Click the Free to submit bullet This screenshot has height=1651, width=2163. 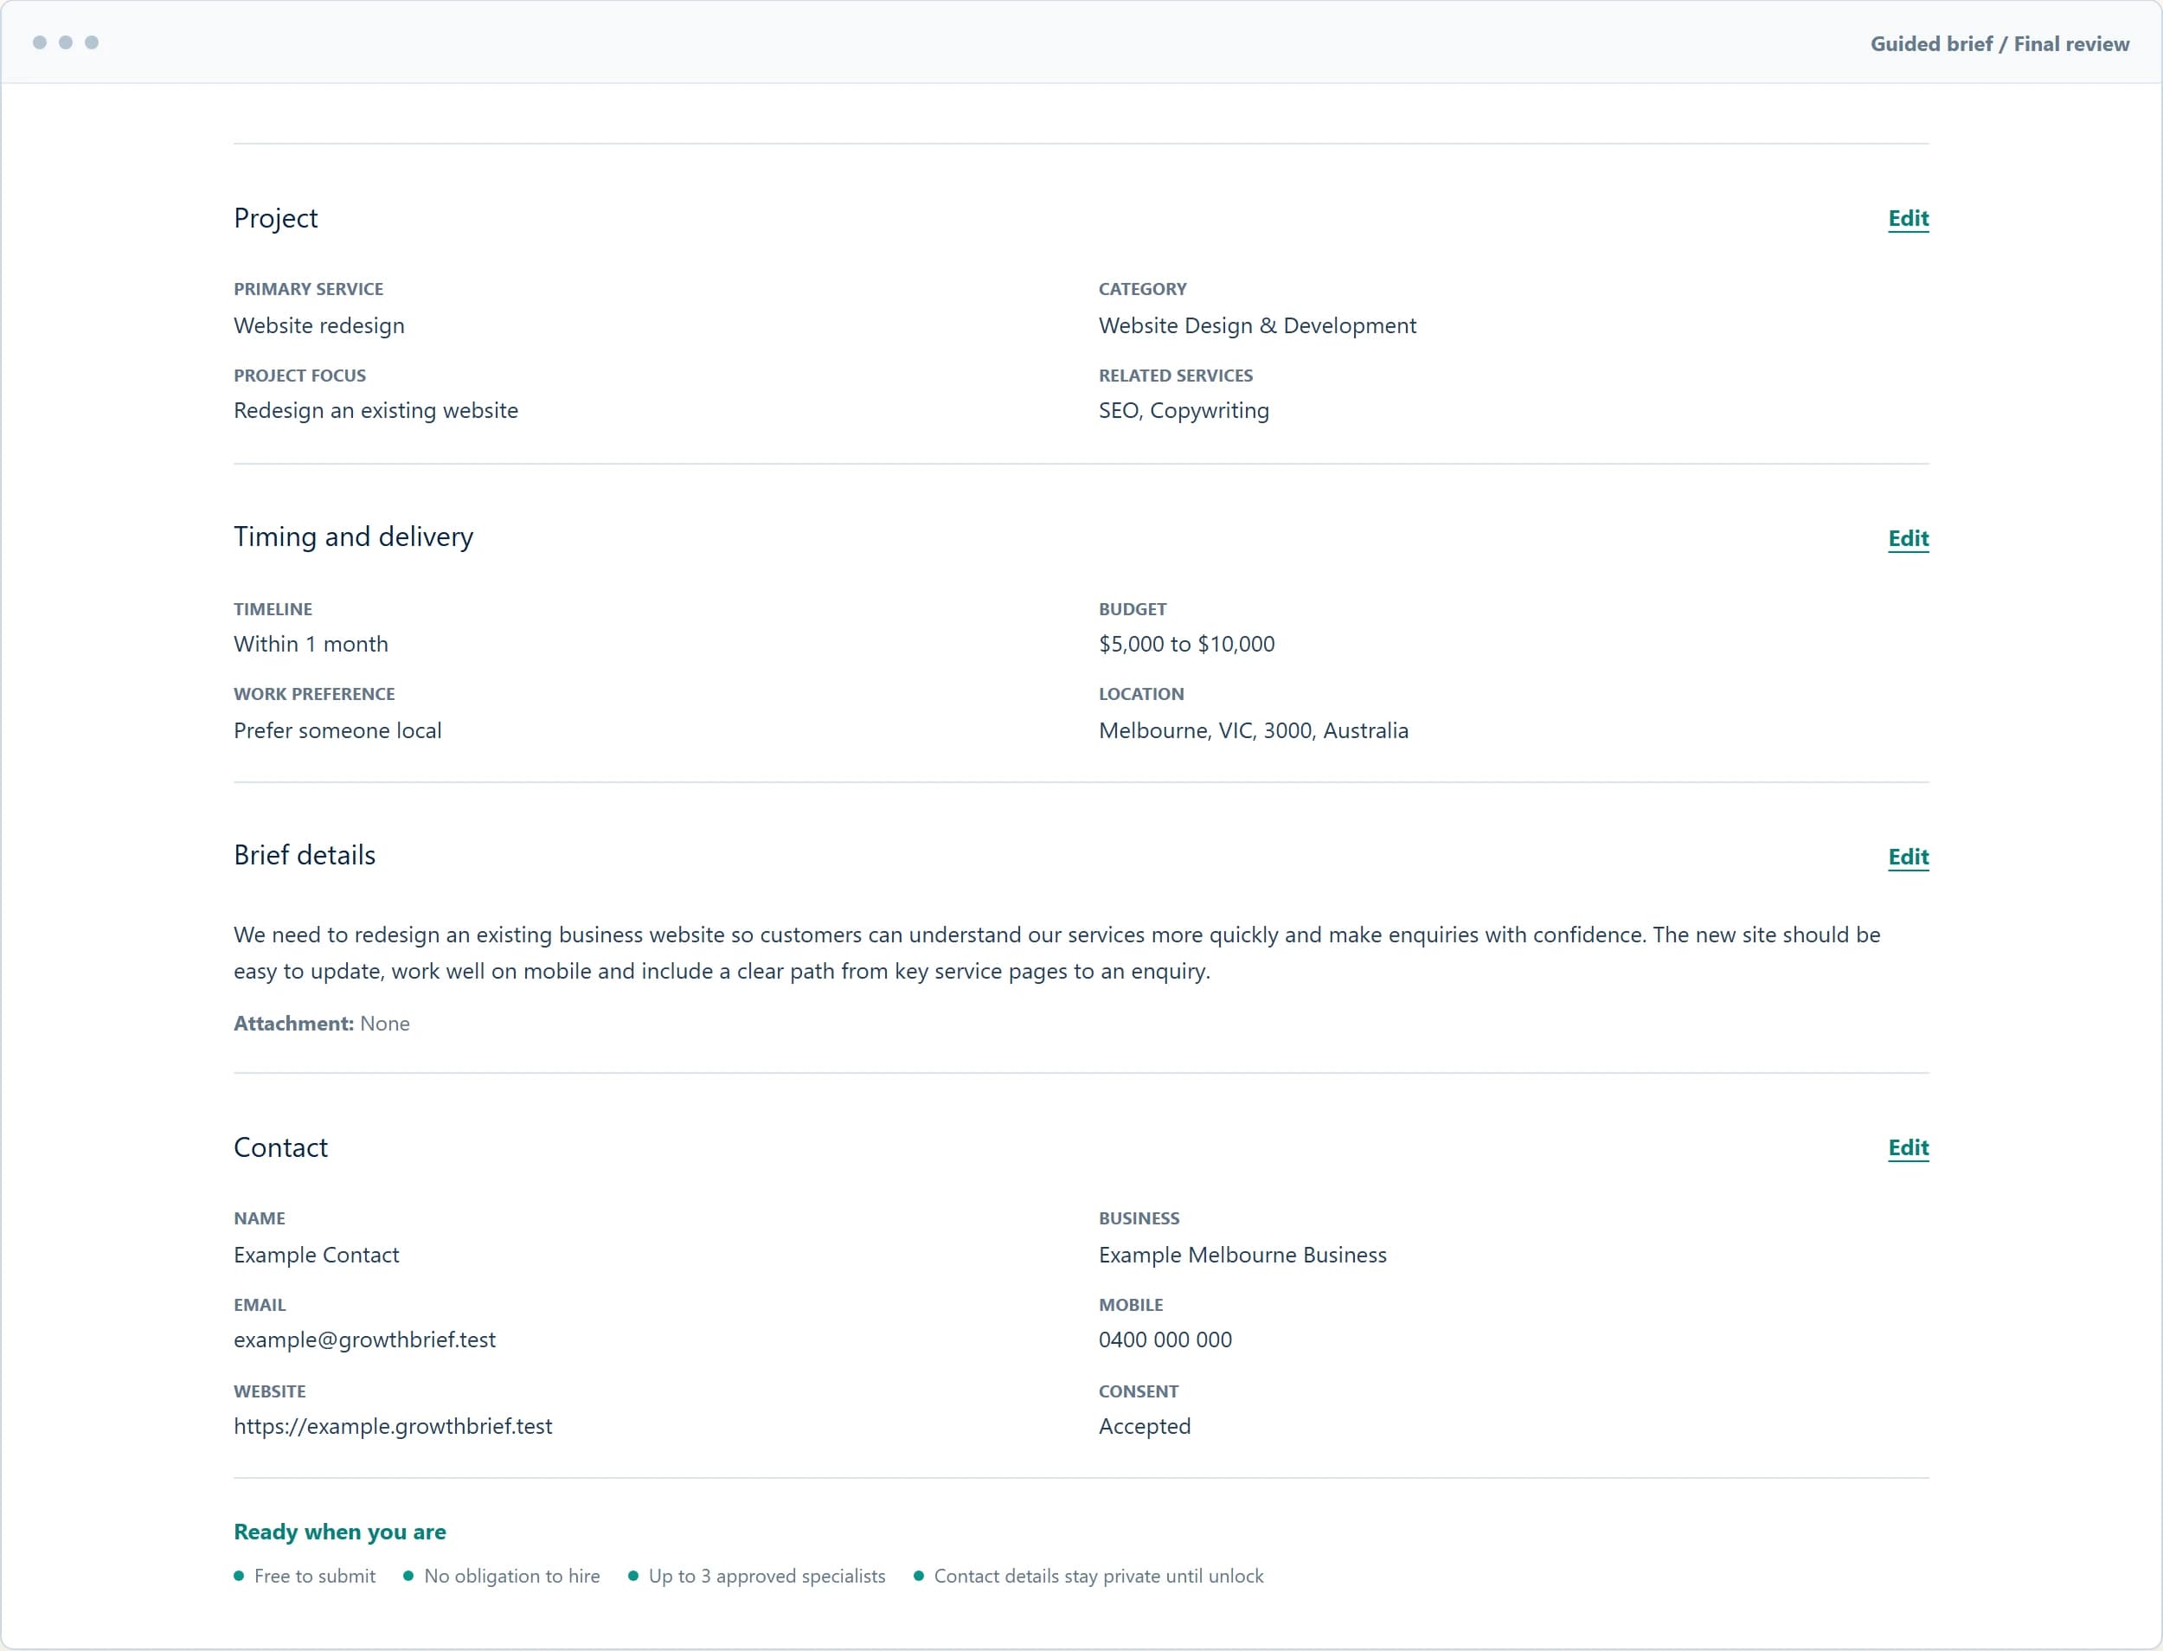pyautogui.click(x=305, y=1576)
